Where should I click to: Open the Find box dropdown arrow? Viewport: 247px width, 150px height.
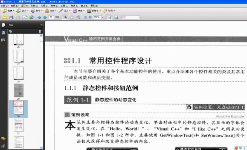click(x=141, y=17)
